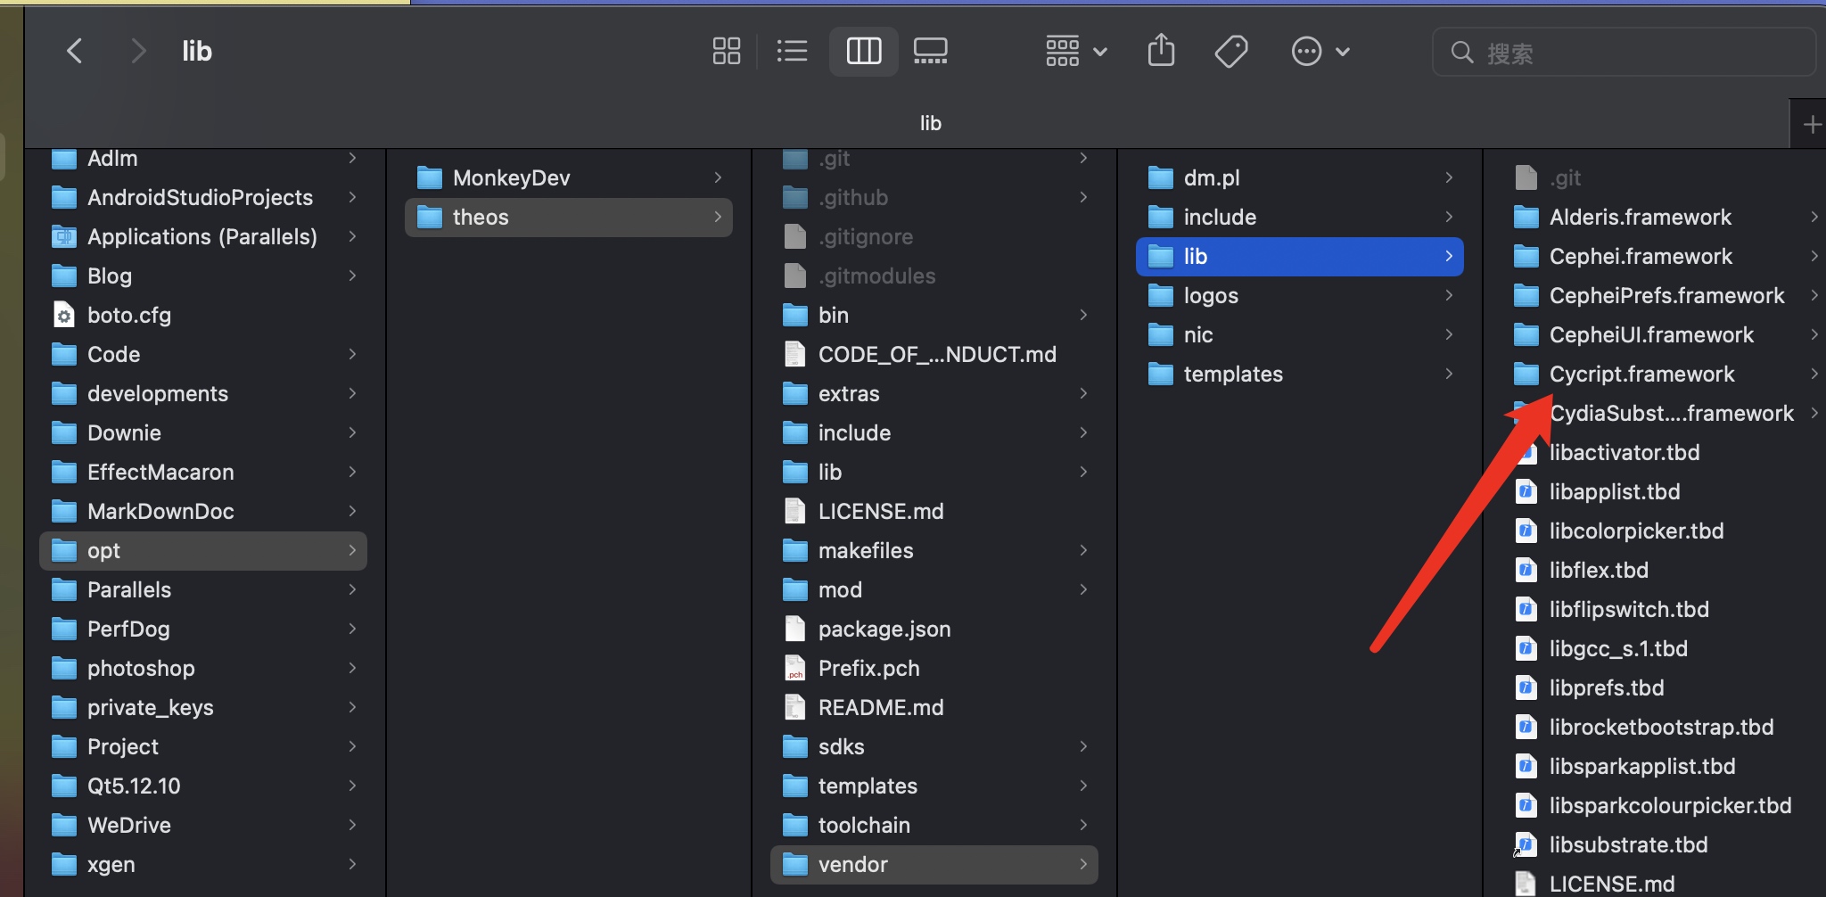Image resolution: width=1826 pixels, height=897 pixels.
Task: Expand the MarkDownDoc folder chevron
Action: (x=352, y=511)
